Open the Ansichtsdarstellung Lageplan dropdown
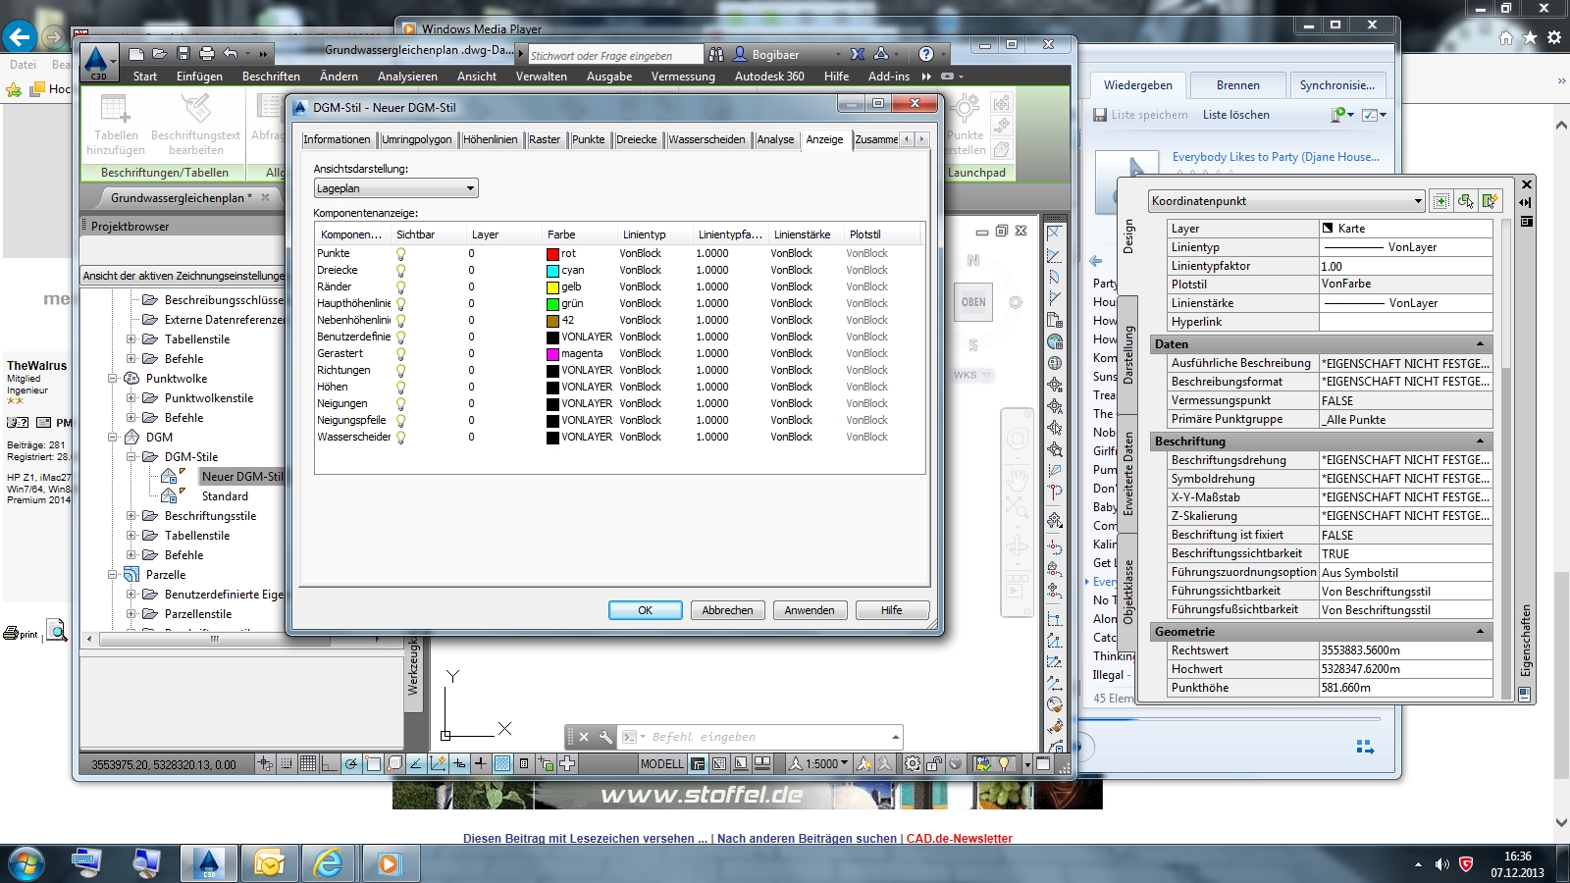This screenshot has height=883, width=1570. coord(395,188)
